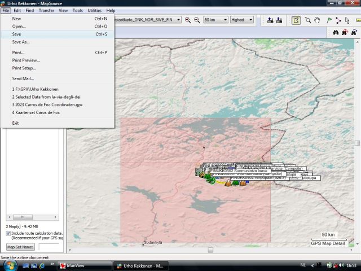Screen dimensions: 361x271
Task: Choose Save As... from File menu
Action: (x=21, y=42)
